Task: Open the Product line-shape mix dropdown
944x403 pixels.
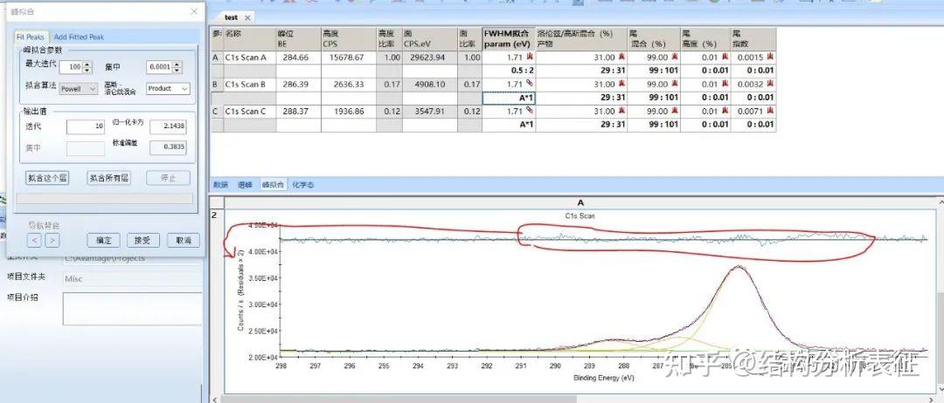Action: (x=168, y=88)
